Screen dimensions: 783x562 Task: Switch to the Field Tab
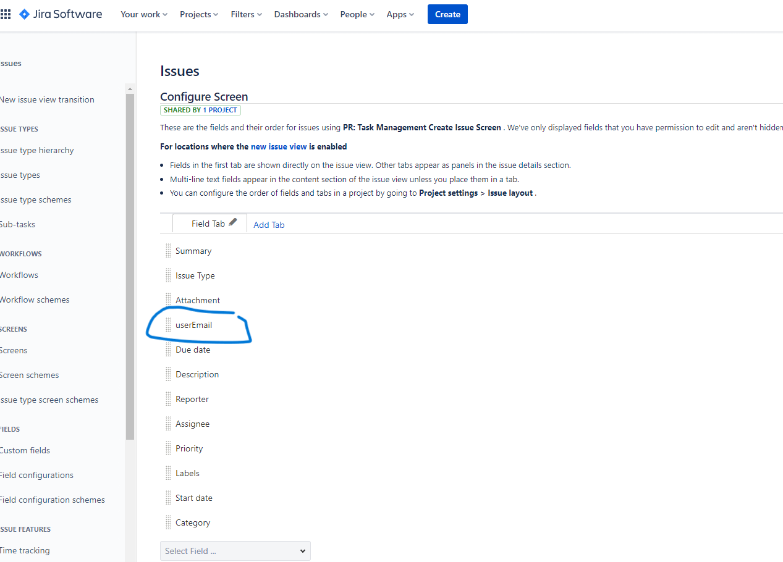(206, 223)
